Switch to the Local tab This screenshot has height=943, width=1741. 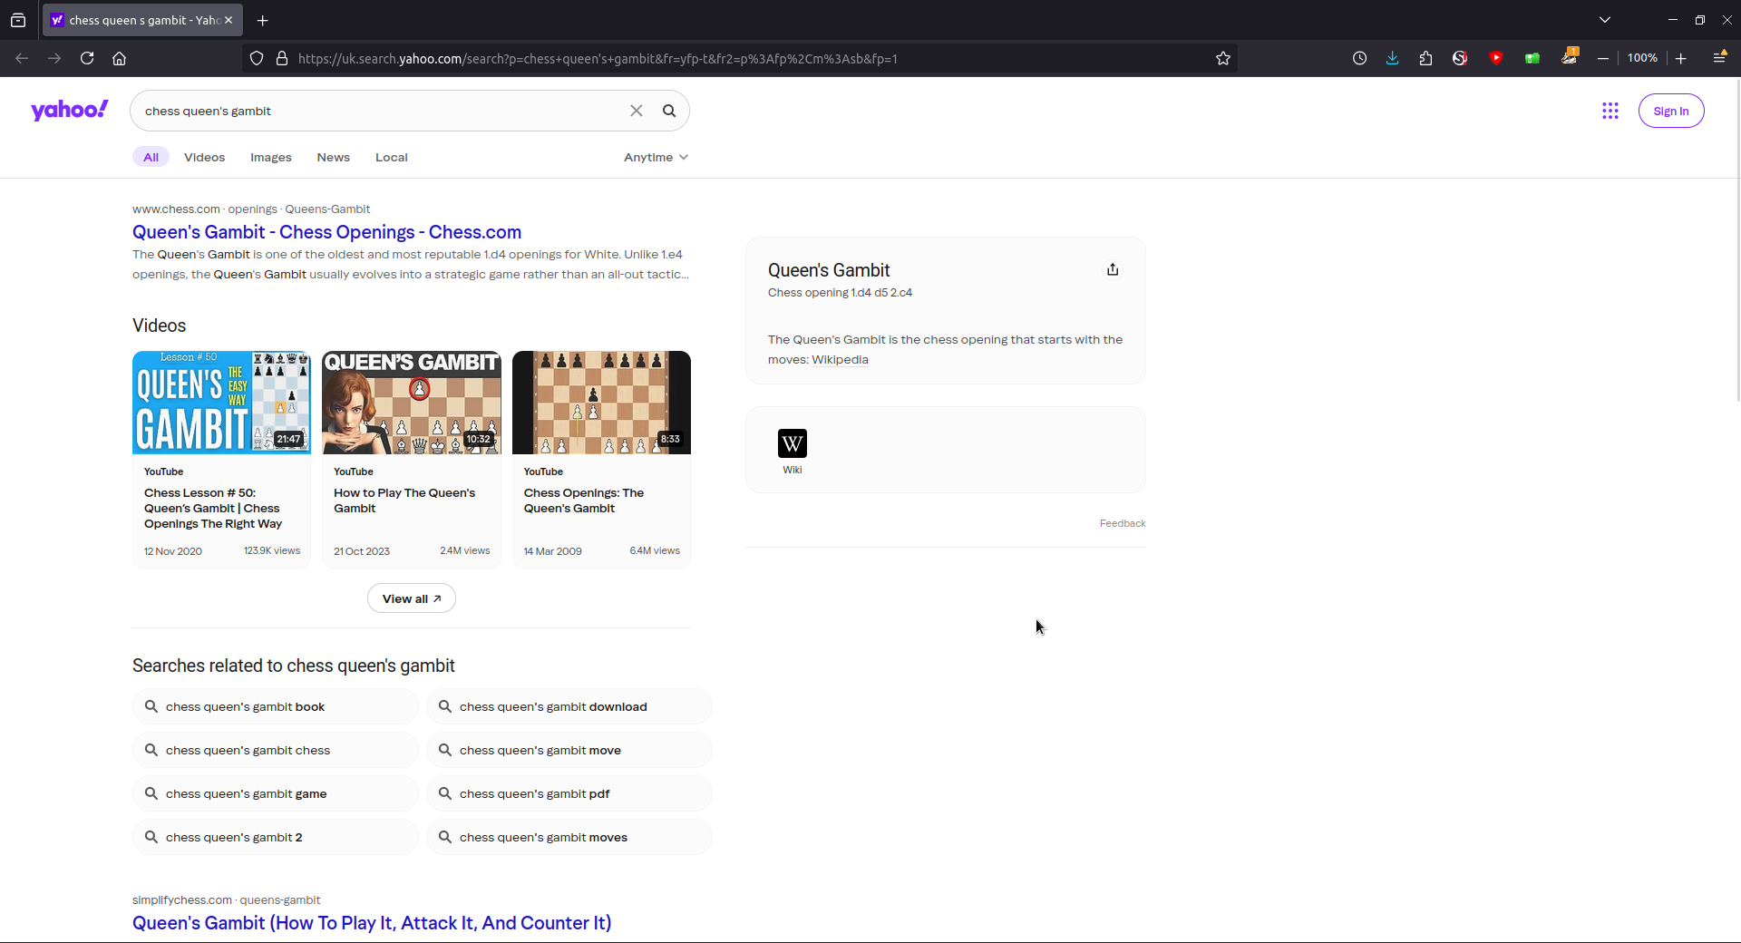(392, 157)
